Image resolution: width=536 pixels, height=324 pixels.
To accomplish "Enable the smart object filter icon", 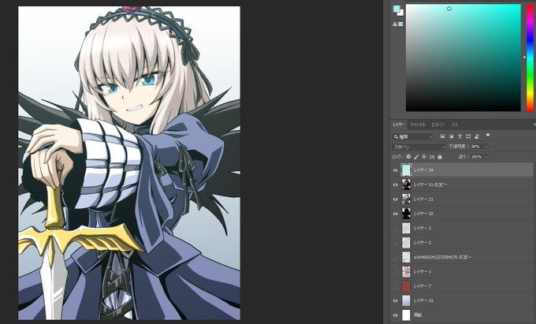I will point(477,136).
